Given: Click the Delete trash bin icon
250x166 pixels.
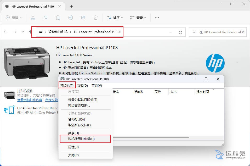Looking at the screenshot, I should 96,18.
